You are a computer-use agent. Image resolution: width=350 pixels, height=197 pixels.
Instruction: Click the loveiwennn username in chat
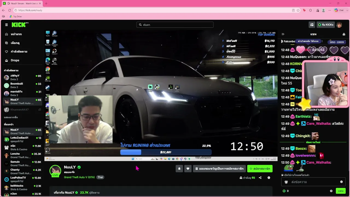tap(305, 156)
